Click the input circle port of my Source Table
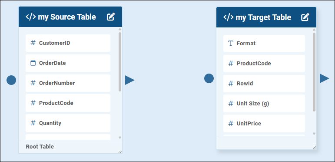The image size is (335, 162). (11, 80)
